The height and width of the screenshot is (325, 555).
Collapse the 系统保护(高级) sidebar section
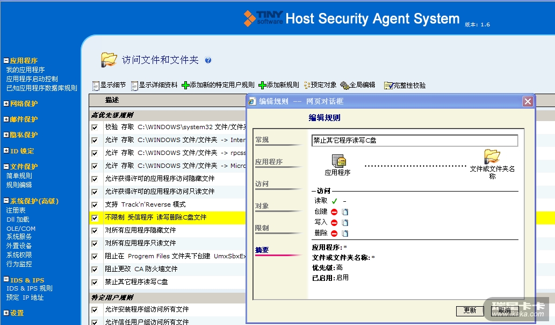point(6,201)
